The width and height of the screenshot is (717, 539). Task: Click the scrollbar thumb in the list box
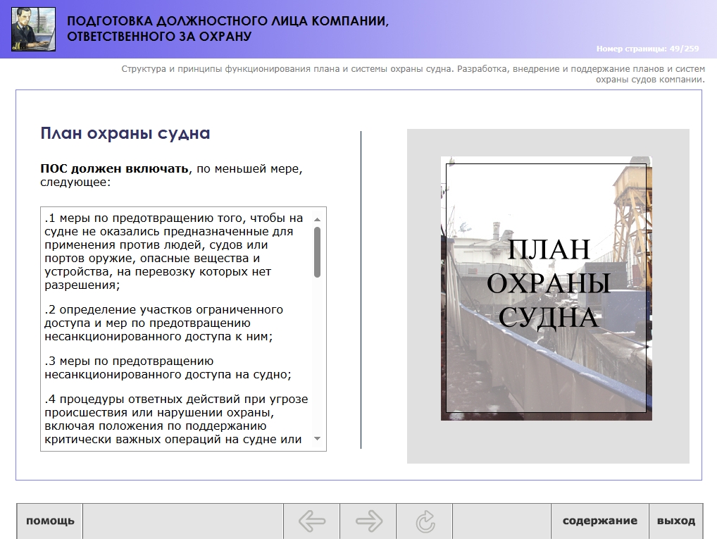pyautogui.click(x=317, y=252)
